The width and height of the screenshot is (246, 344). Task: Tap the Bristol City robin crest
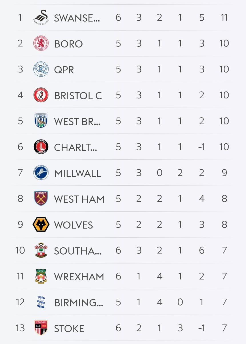(41, 95)
